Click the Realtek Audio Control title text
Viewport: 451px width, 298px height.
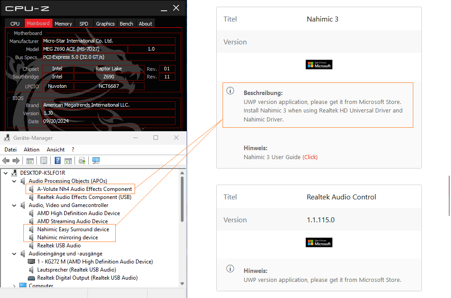click(x=342, y=197)
